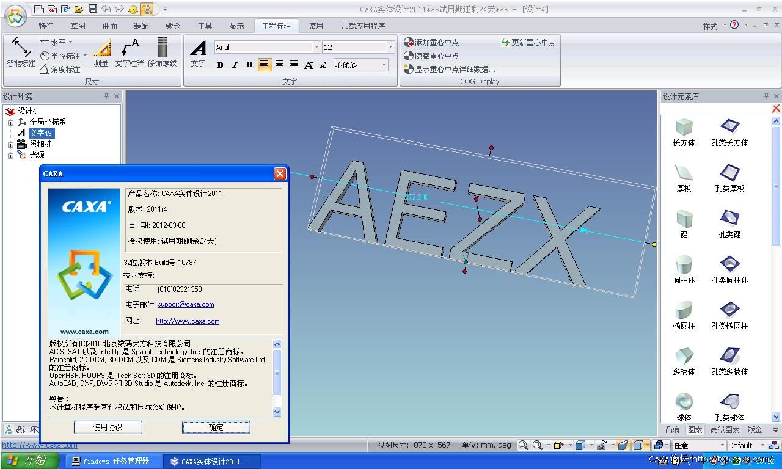The image size is (782, 469).
Task: Open the Advanced Elements (高级图素) library tab
Action: (x=725, y=430)
